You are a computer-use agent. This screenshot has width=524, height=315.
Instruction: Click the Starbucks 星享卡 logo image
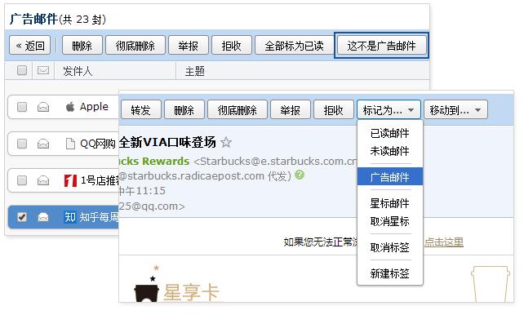176,284
